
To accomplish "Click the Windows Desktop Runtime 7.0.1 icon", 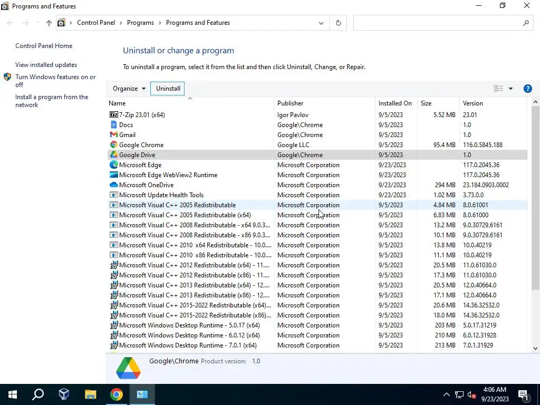I will click(x=114, y=345).
